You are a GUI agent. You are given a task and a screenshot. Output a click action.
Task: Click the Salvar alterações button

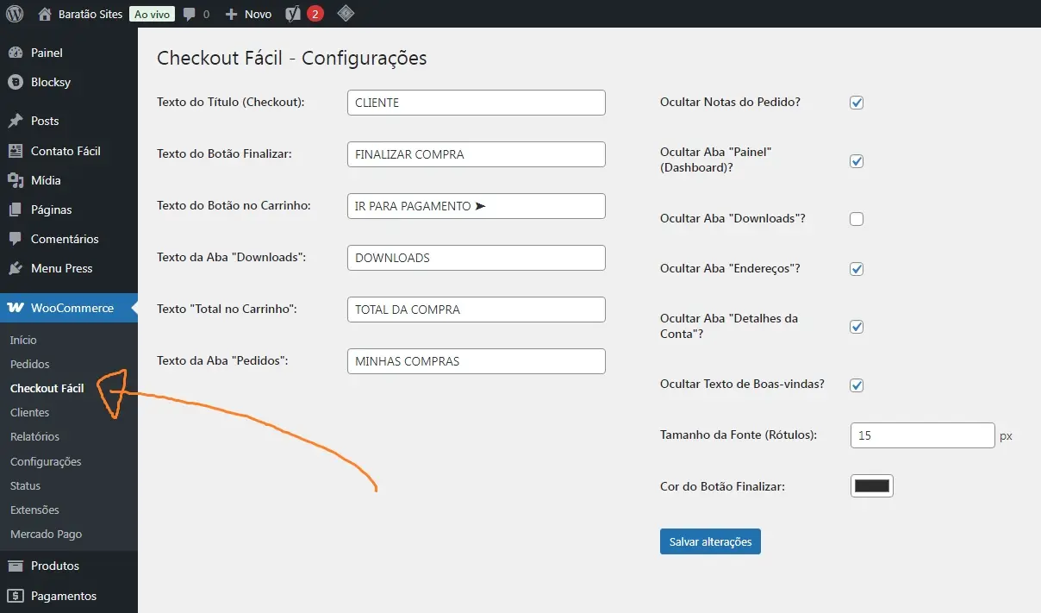[x=710, y=541]
